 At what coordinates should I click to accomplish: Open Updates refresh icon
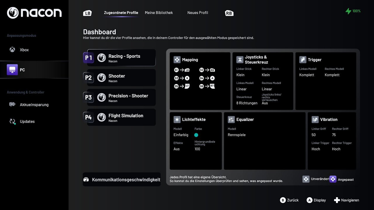click(12, 121)
